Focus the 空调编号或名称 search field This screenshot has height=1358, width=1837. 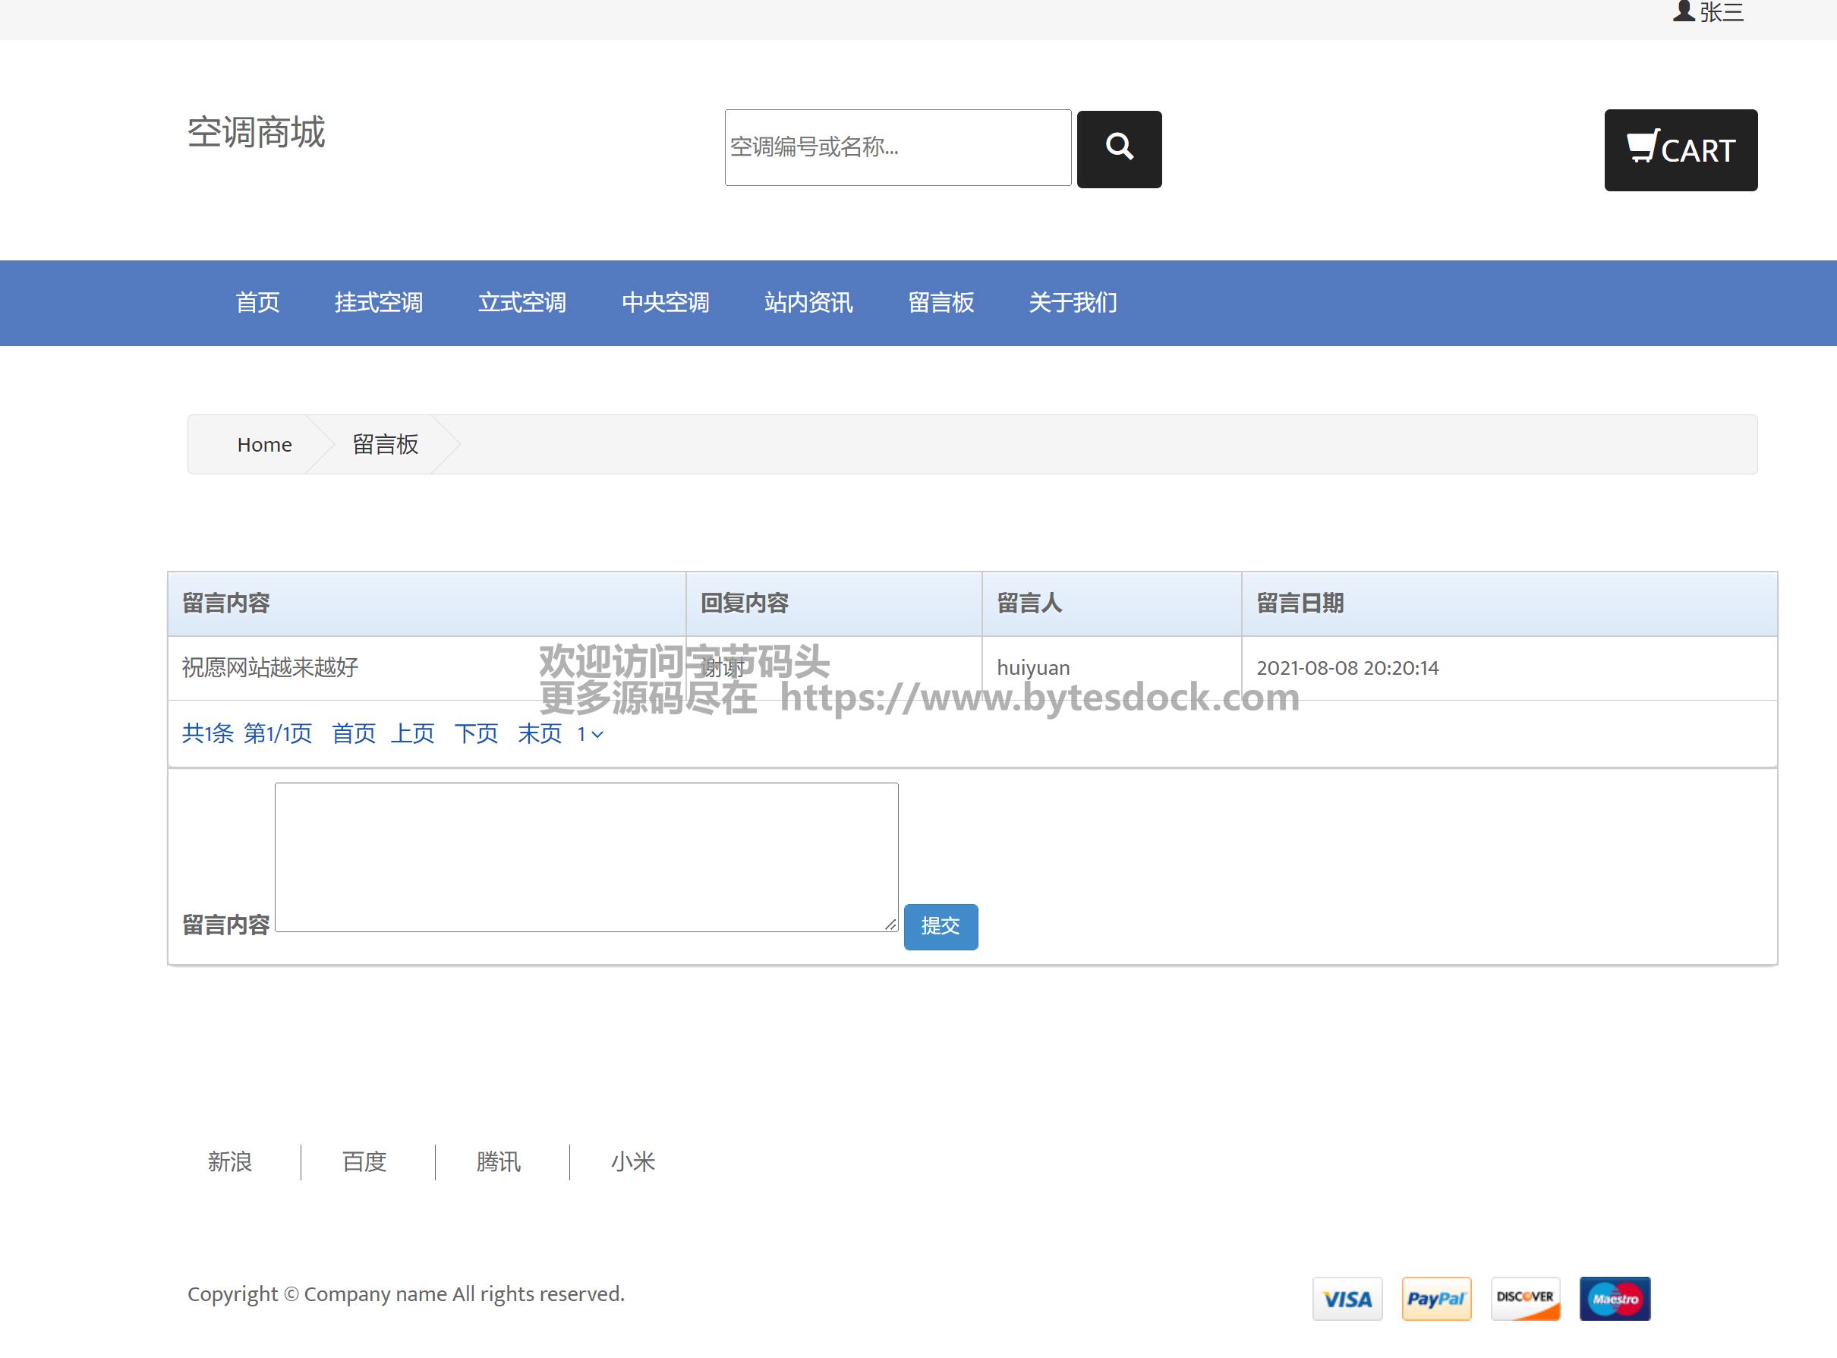(x=896, y=148)
